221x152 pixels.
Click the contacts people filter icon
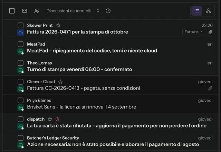pos(37,11)
